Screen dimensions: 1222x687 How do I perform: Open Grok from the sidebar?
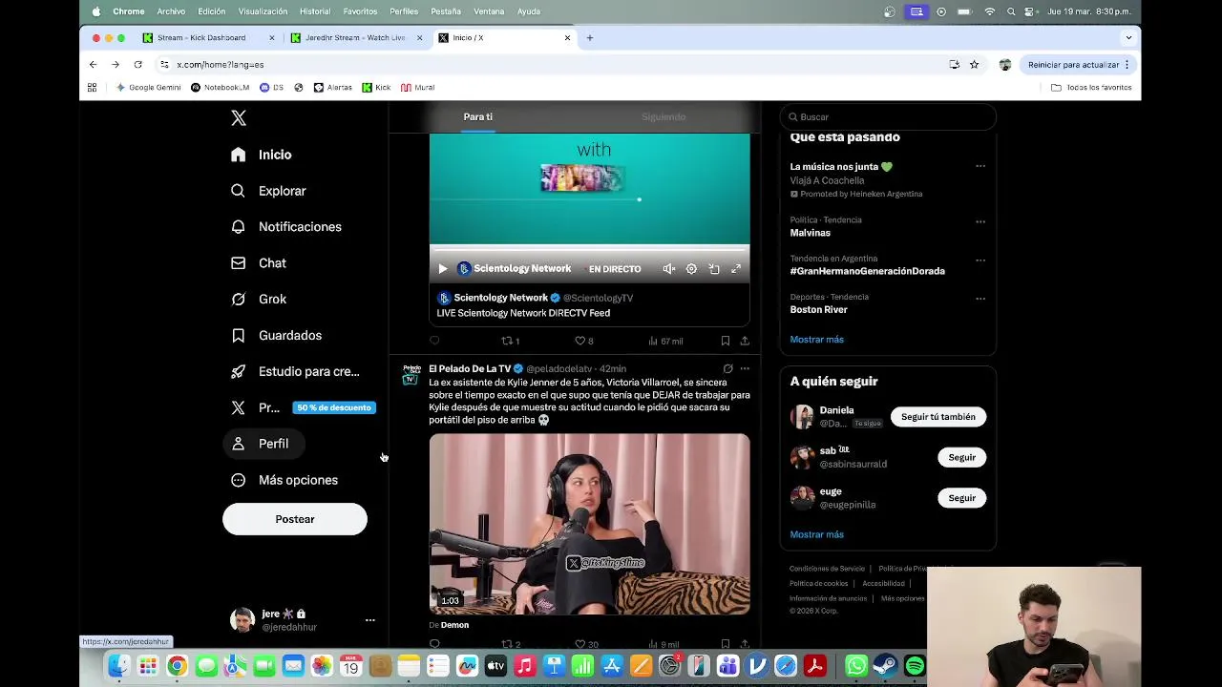tap(259, 300)
